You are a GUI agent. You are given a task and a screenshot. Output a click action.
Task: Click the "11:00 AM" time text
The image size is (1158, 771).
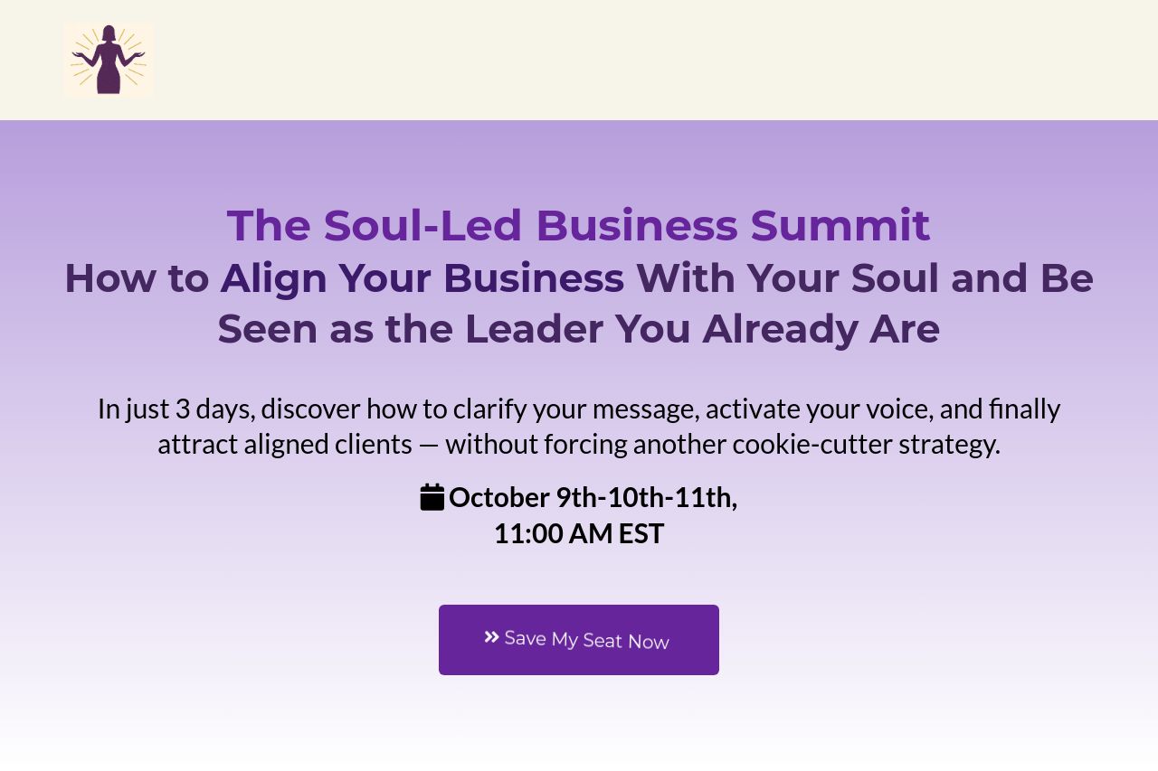553,533
